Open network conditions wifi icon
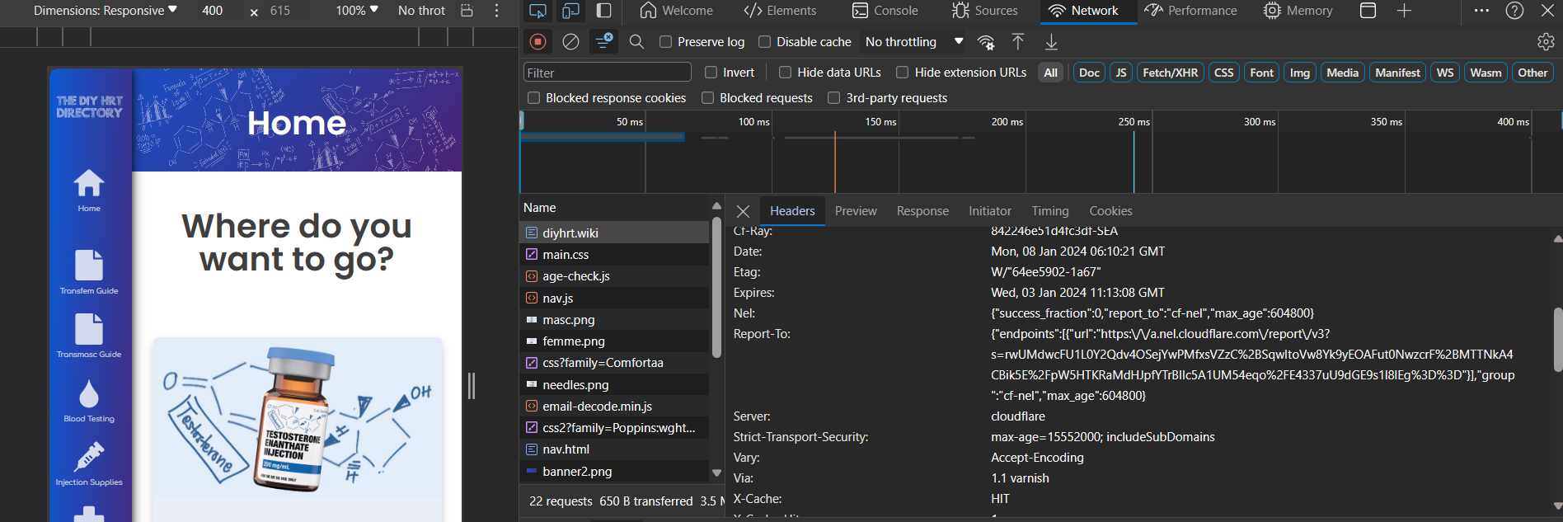This screenshot has width=1563, height=522. 985,42
